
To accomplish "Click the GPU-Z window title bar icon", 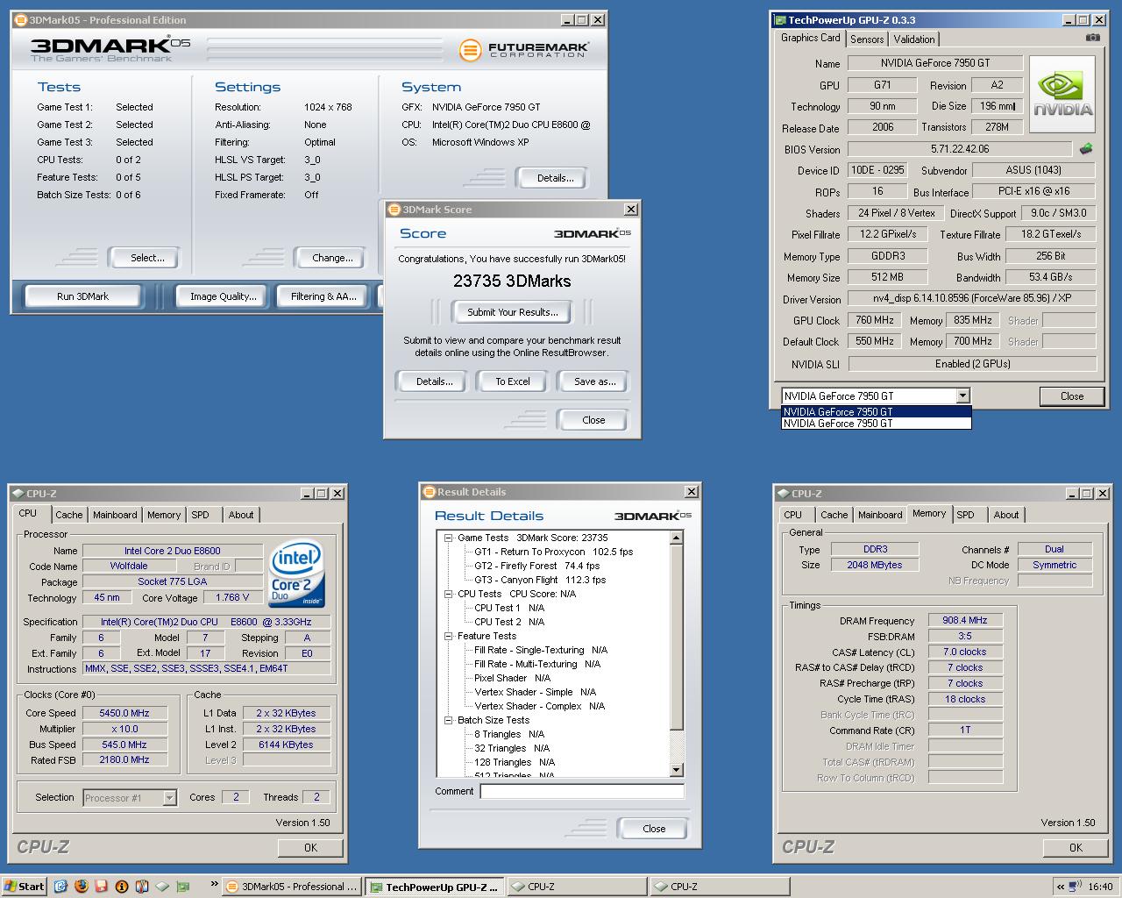I will pos(779,19).
